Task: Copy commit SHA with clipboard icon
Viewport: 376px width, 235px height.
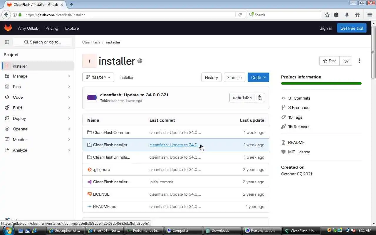Action: pyautogui.click(x=260, y=98)
